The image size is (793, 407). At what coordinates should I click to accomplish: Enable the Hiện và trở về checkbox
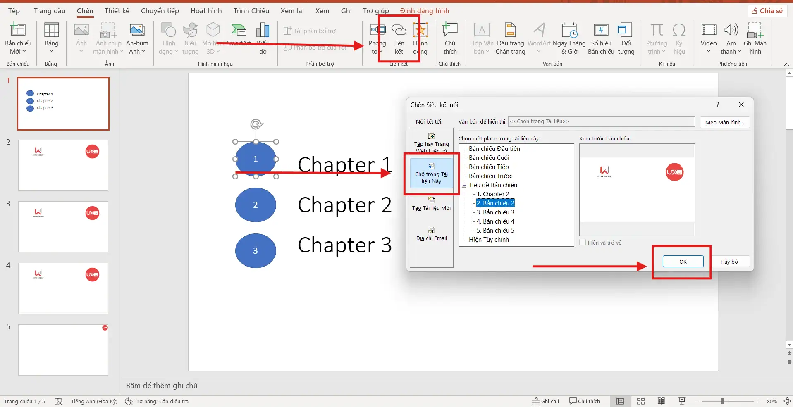pos(583,243)
